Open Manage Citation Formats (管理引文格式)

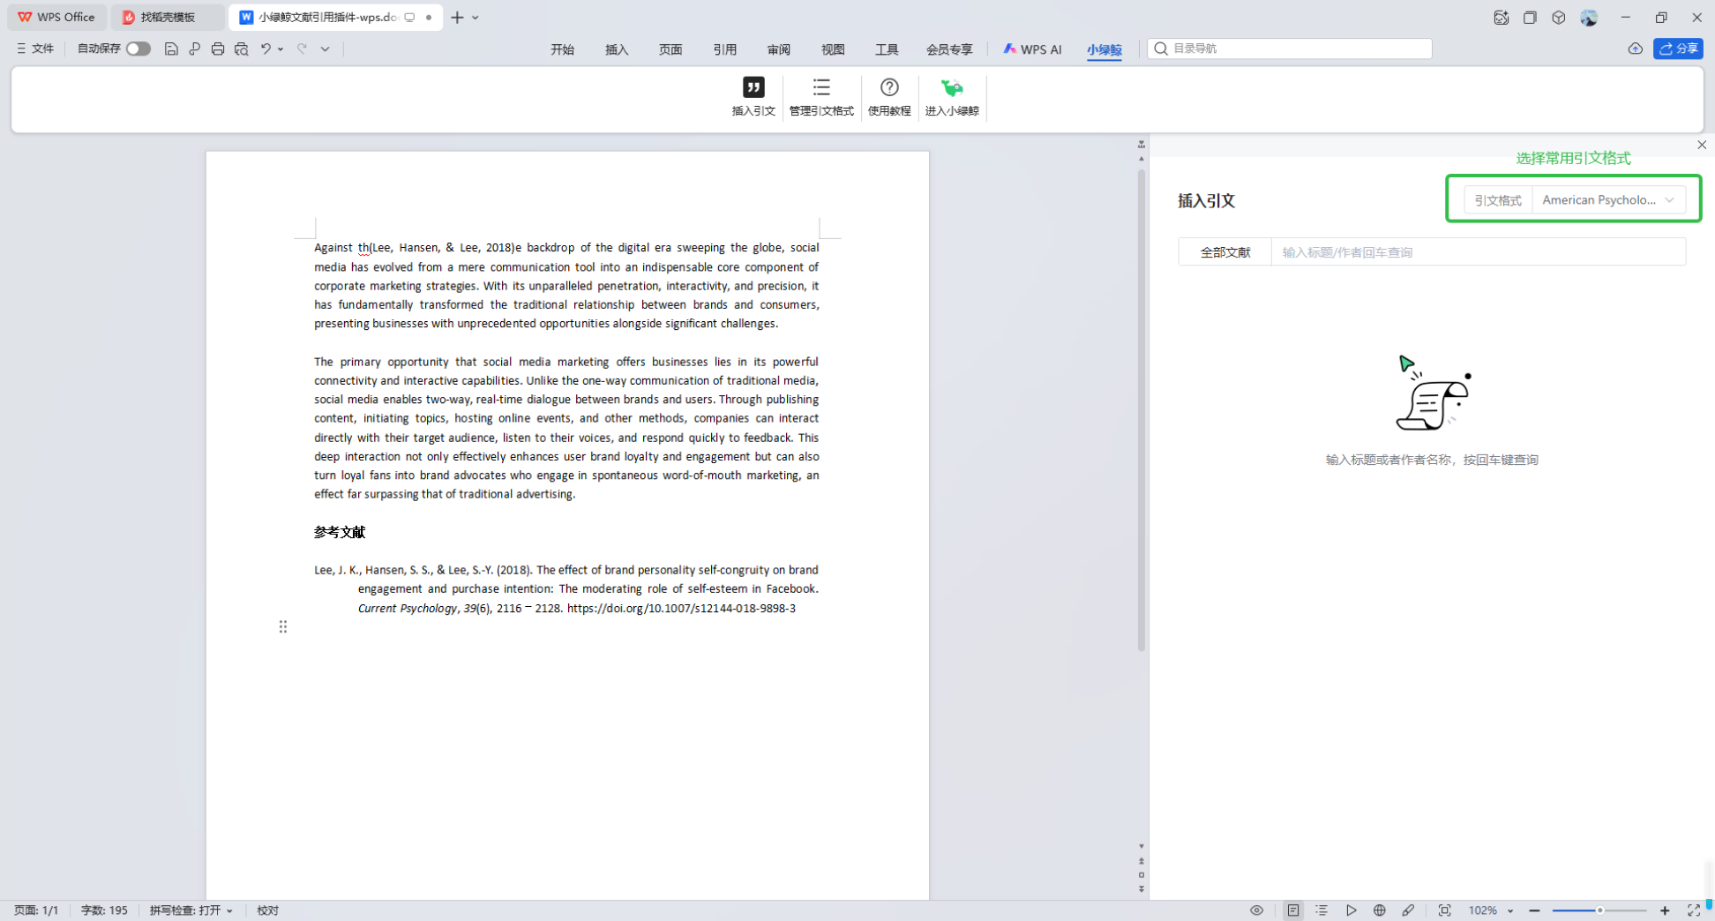pos(820,87)
